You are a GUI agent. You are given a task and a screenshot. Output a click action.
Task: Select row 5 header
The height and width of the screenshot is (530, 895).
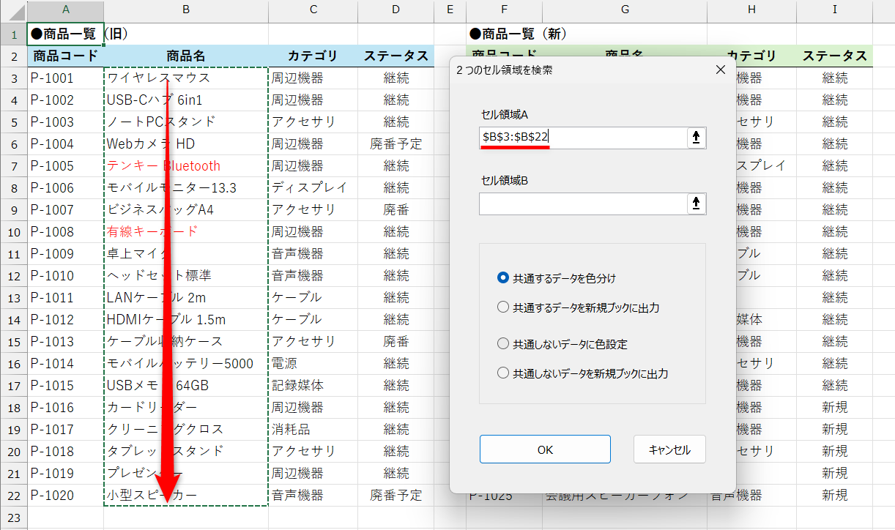coord(13,122)
